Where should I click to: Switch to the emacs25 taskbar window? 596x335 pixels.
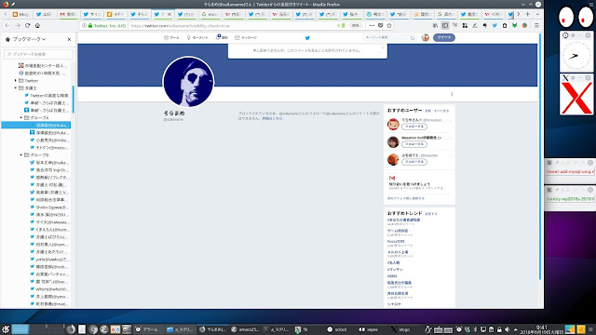[245, 329]
